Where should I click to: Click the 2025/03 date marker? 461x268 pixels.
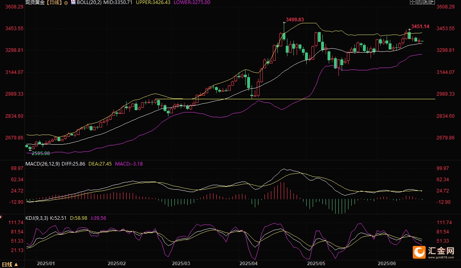pyautogui.click(x=181, y=264)
